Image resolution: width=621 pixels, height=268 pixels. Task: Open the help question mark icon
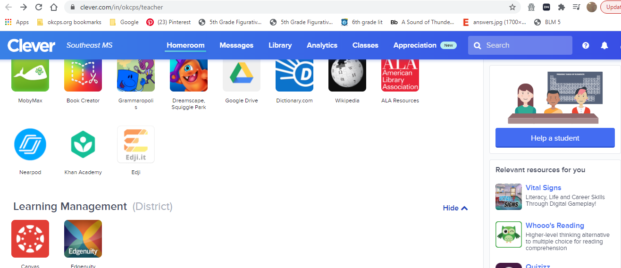586,45
